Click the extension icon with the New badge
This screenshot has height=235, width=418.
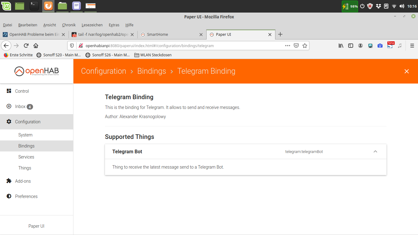coord(390,45)
